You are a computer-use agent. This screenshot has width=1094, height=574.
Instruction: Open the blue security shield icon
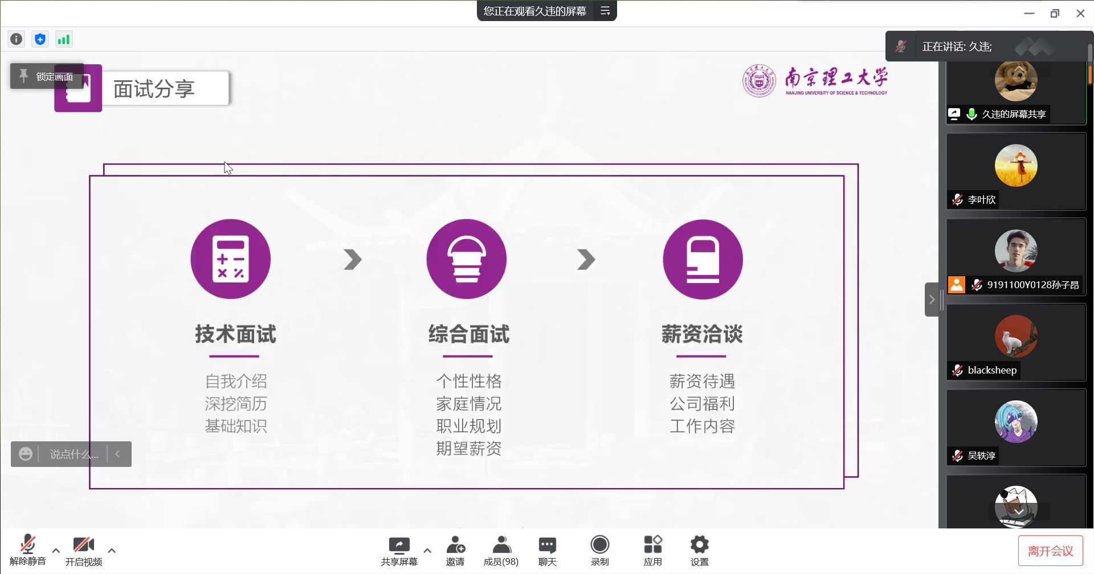pos(40,39)
